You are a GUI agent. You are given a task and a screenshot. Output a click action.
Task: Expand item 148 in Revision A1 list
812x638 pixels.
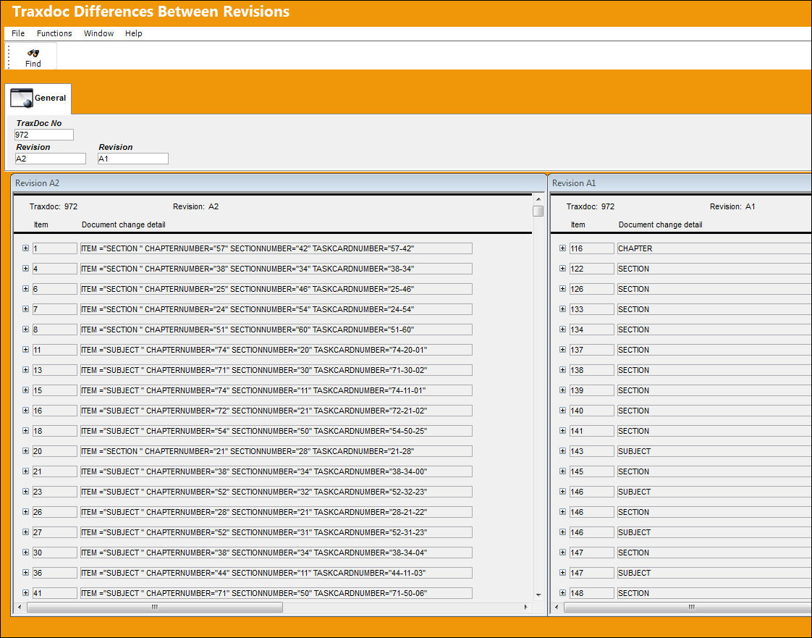click(x=562, y=592)
